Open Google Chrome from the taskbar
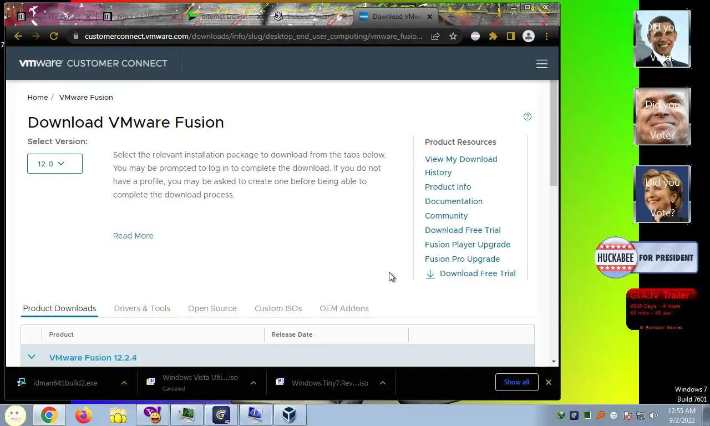The image size is (710, 426). point(49,415)
